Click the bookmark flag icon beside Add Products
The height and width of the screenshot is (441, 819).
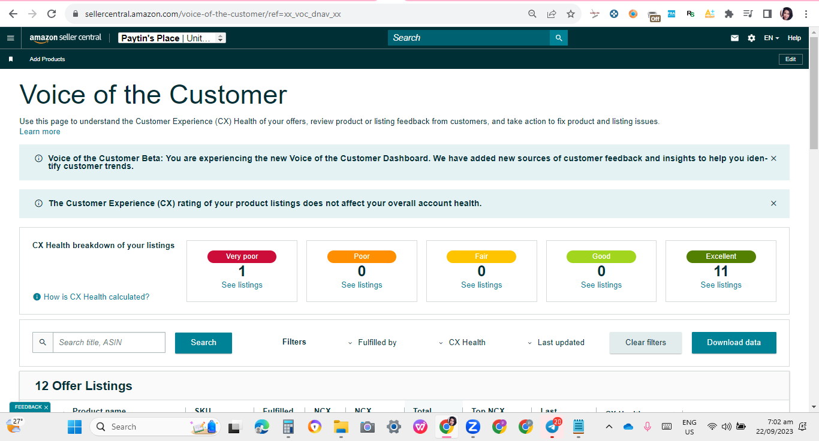[x=10, y=59]
